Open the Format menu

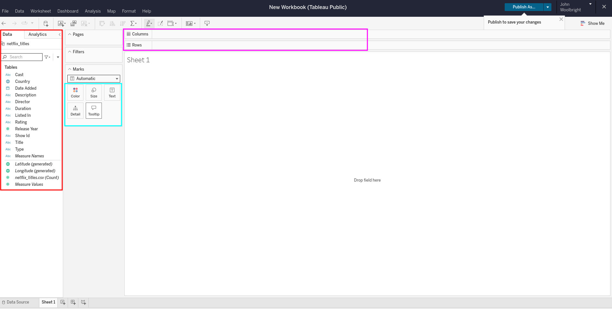coord(129,11)
